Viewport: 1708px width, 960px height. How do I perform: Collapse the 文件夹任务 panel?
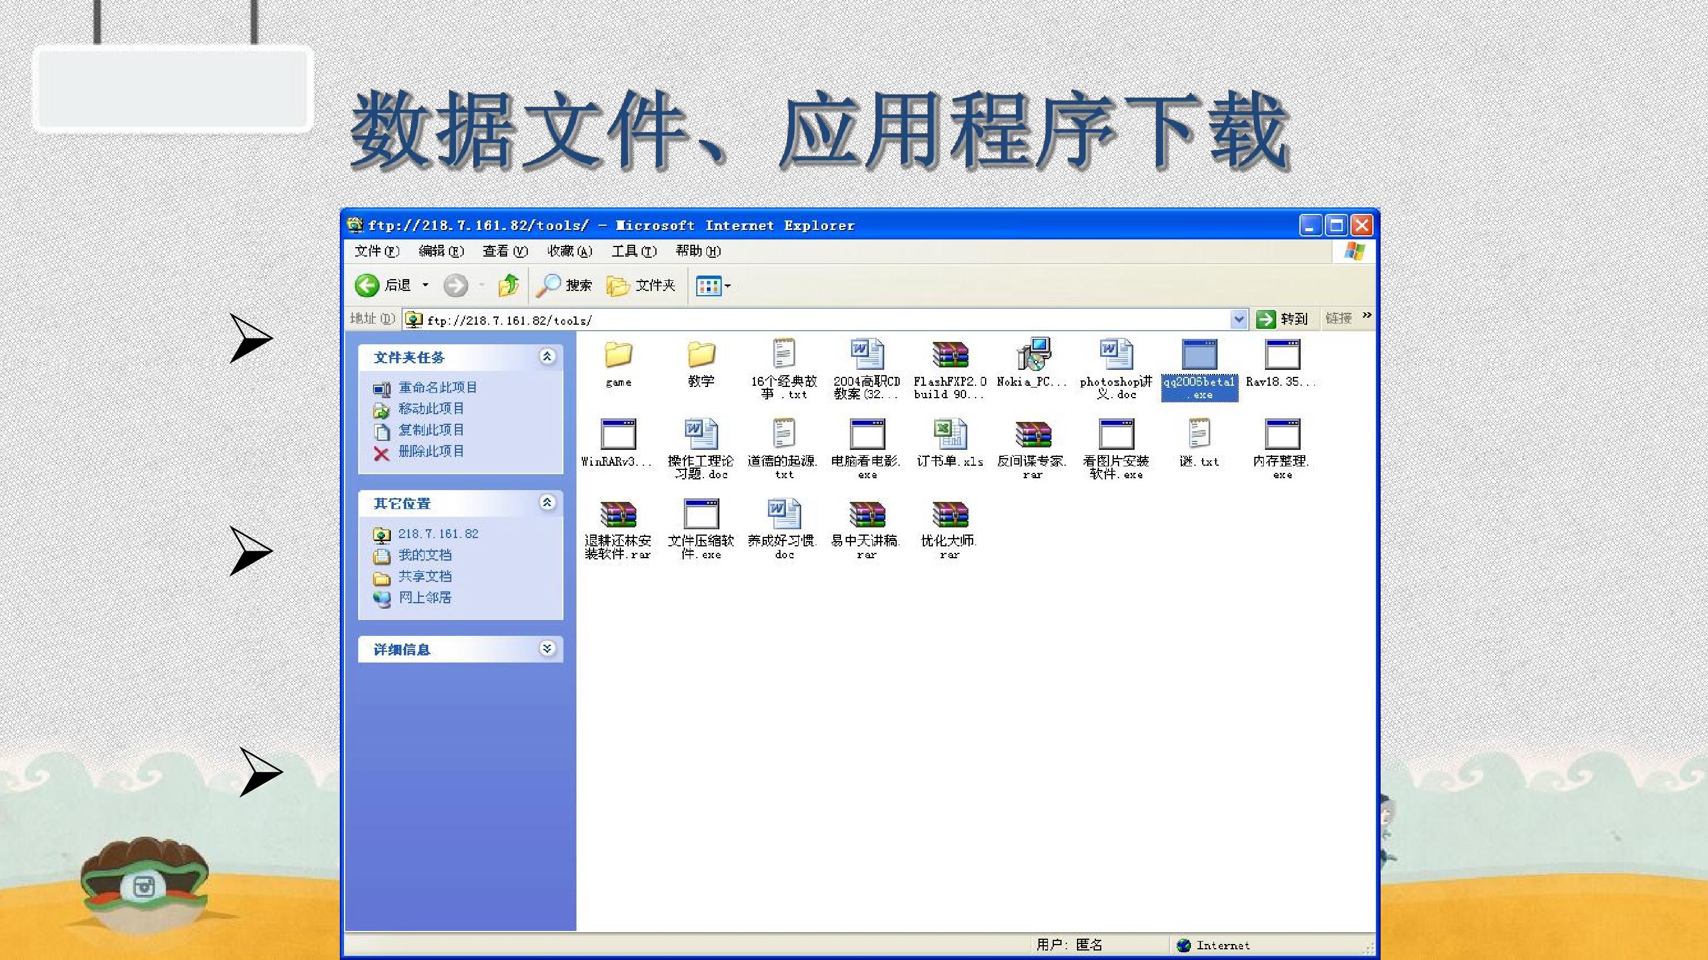pyautogui.click(x=547, y=357)
